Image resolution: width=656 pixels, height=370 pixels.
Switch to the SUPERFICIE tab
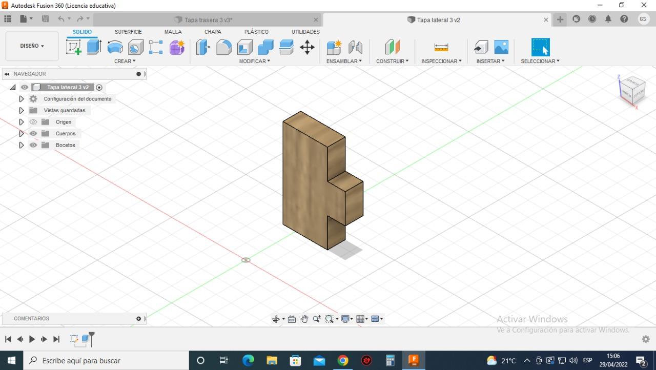coord(128,32)
